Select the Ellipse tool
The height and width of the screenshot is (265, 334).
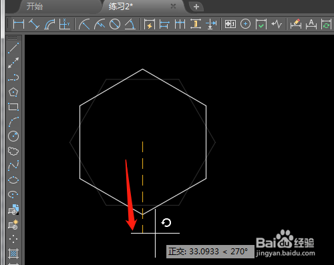pos(13,180)
